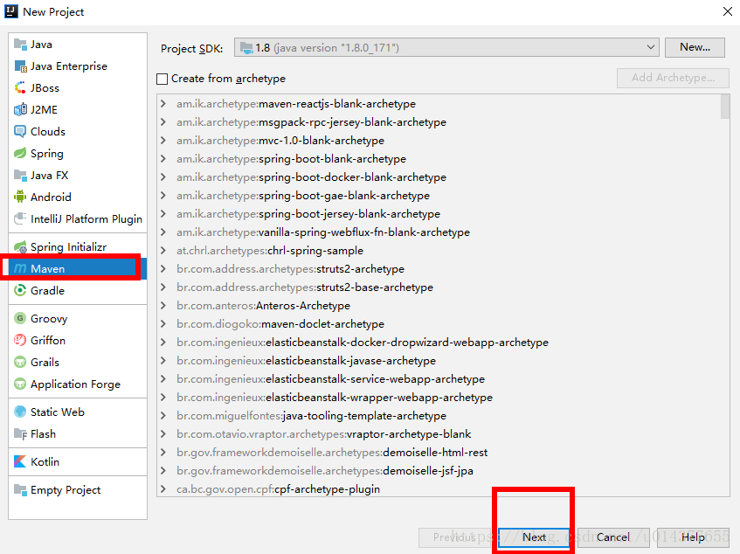Select vraptor-archetype-blank row
The height and width of the screenshot is (554, 740).
439,433
